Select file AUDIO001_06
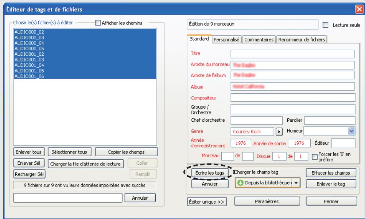 click(85, 76)
